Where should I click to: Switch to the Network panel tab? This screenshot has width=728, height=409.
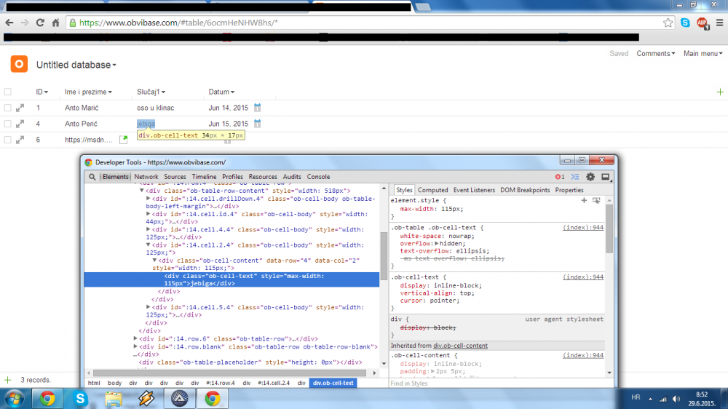(x=146, y=177)
